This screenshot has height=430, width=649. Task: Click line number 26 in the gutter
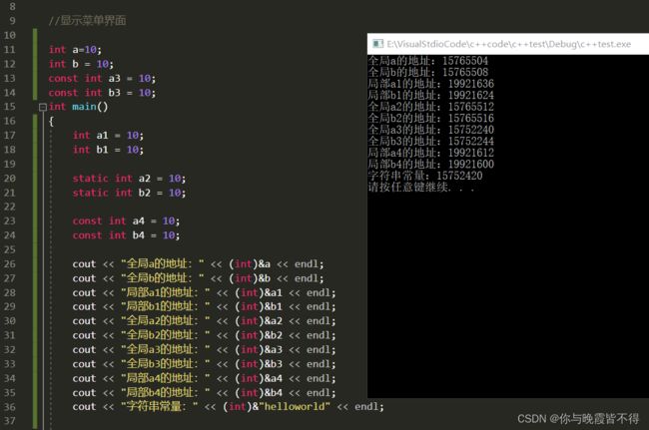tap(10, 264)
